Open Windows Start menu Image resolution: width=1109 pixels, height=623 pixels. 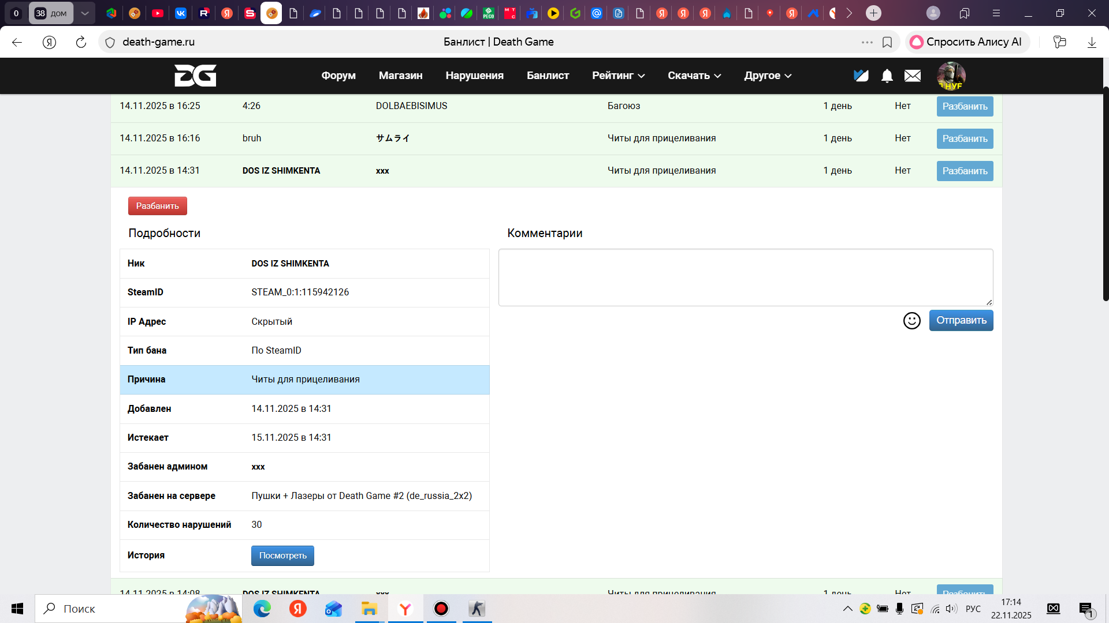point(17,609)
